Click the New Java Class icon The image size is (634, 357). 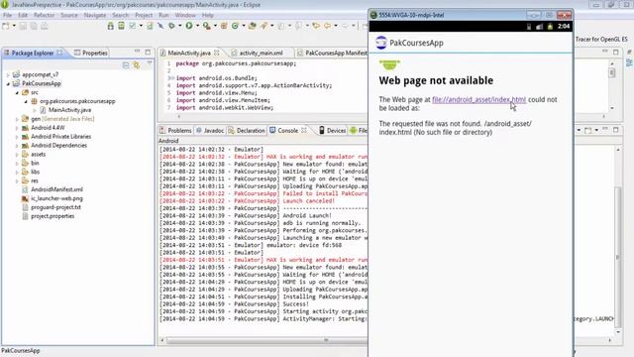(x=235, y=26)
